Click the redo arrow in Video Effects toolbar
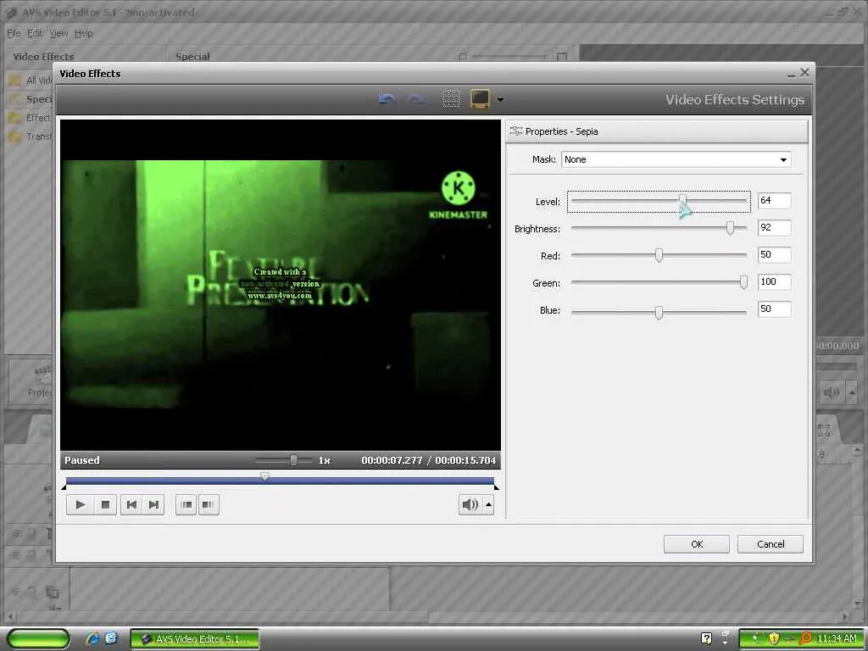The width and height of the screenshot is (868, 651). (415, 99)
